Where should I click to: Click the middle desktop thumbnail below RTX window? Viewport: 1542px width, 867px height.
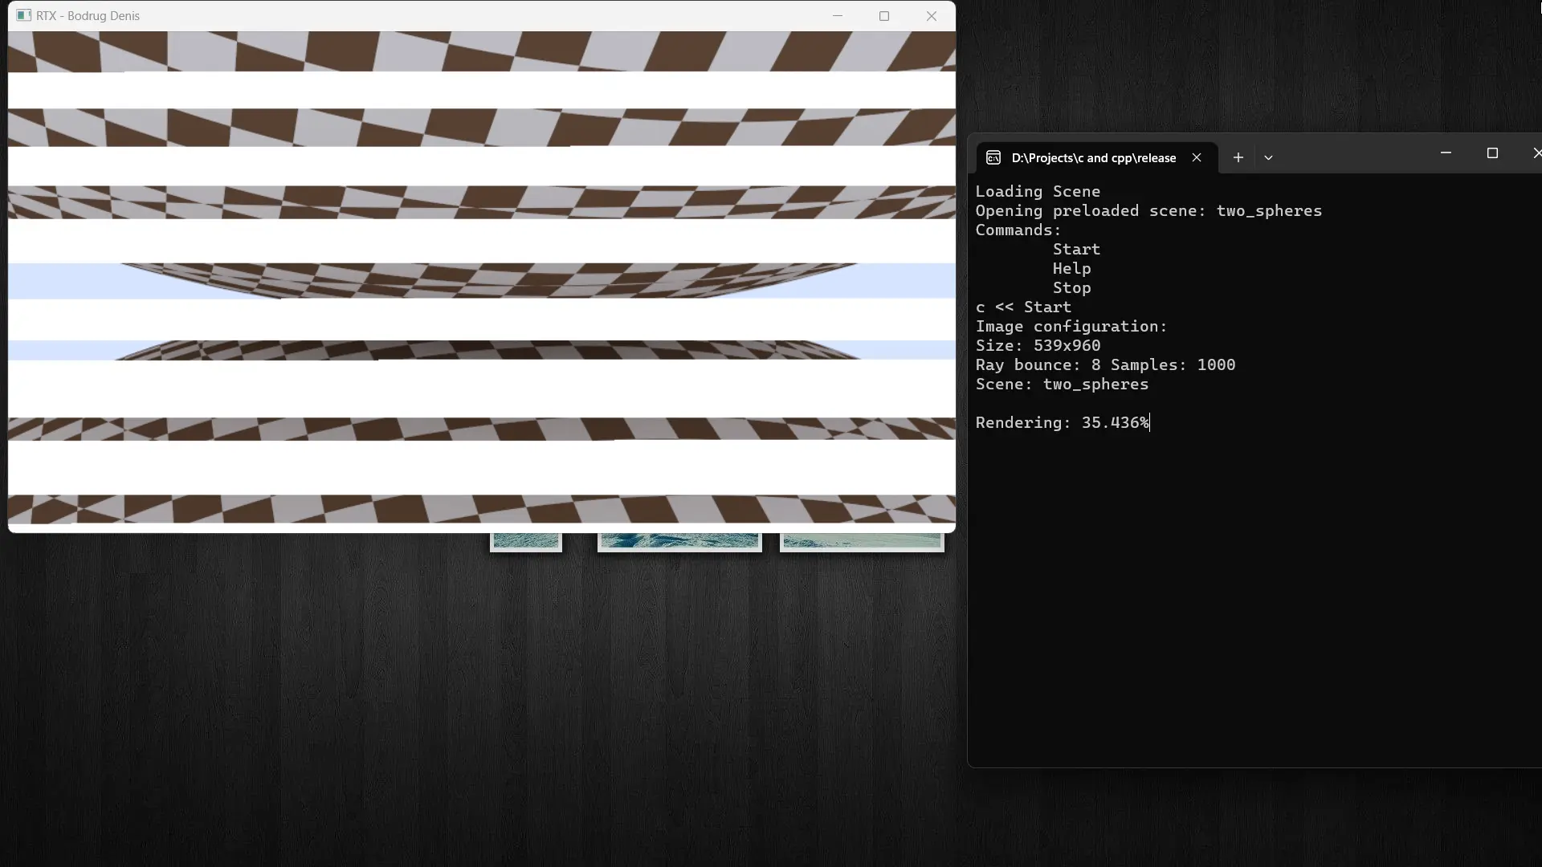tap(679, 542)
